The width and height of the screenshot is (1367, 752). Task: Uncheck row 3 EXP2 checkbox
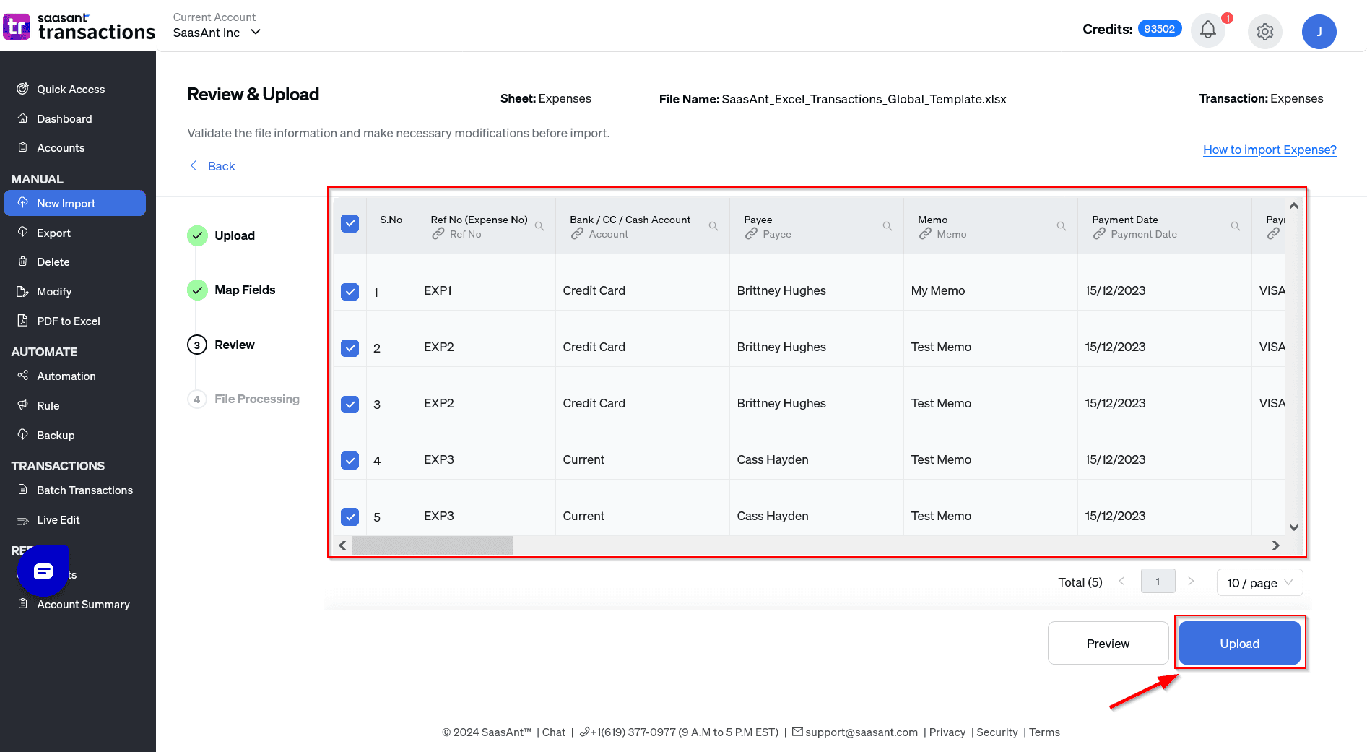(350, 404)
